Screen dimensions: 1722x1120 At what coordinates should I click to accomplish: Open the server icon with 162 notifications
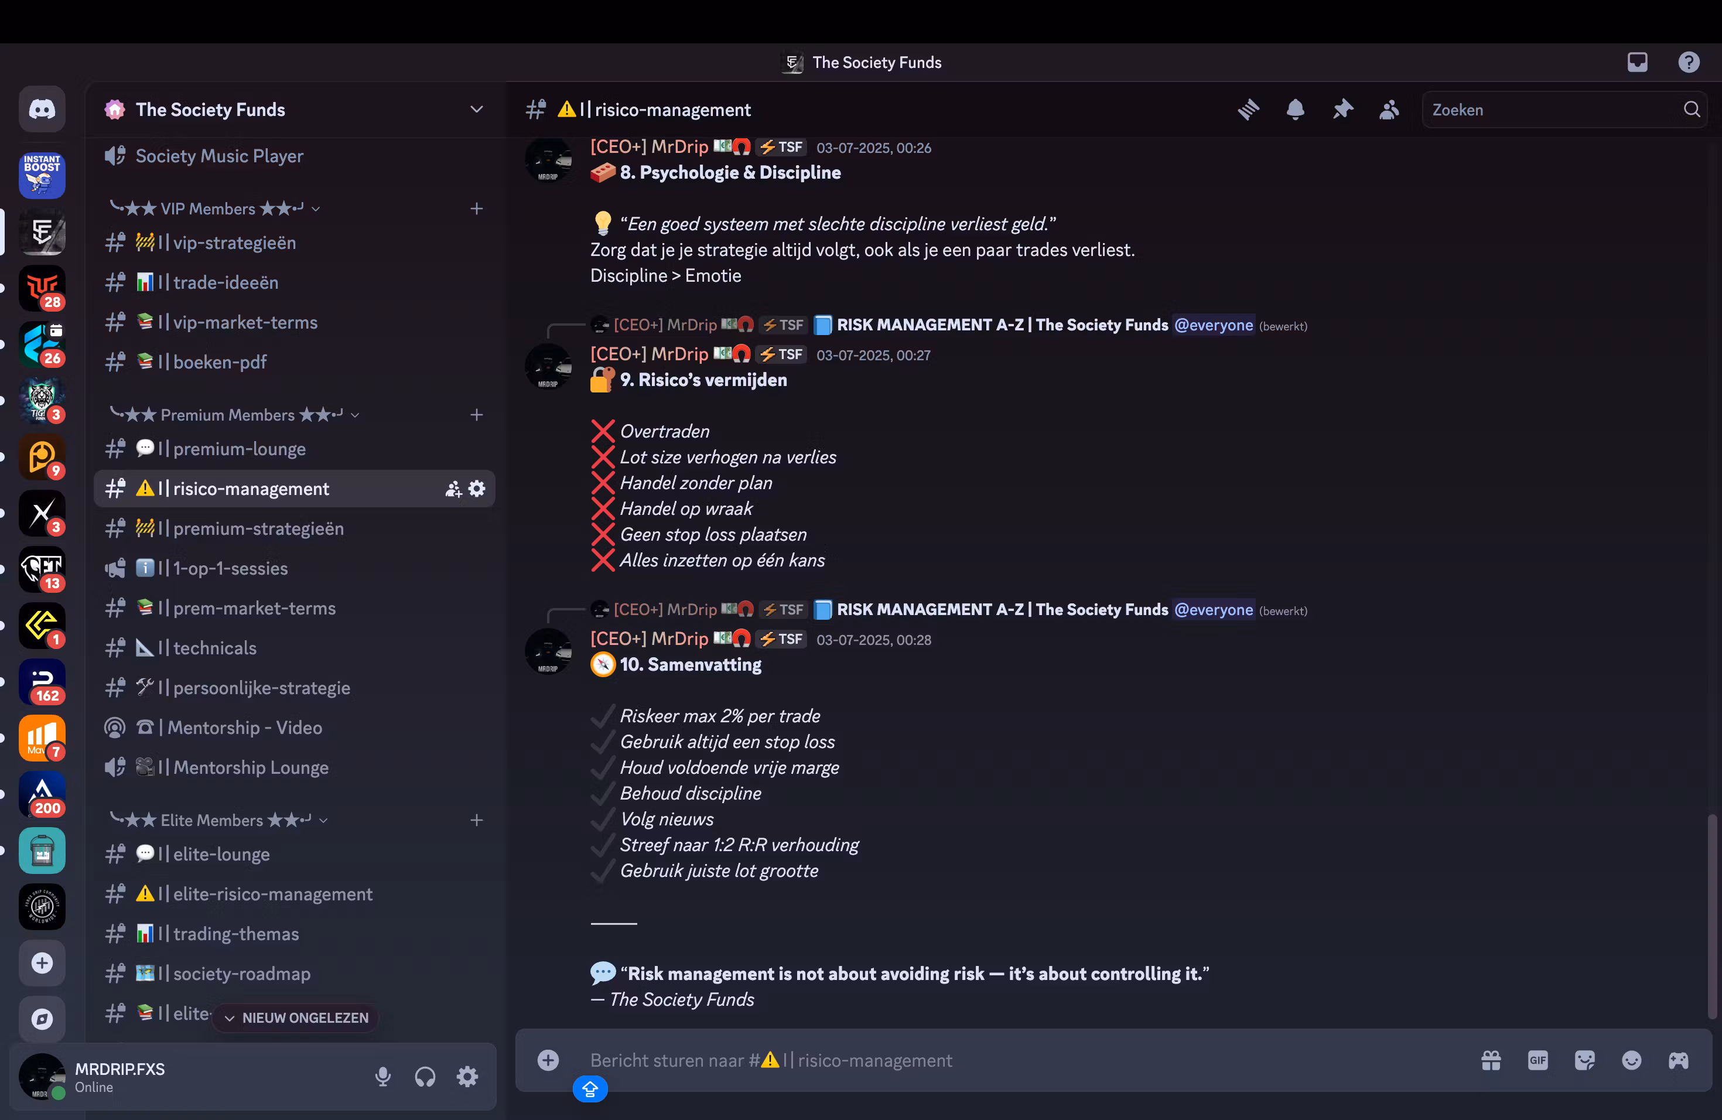coord(42,682)
